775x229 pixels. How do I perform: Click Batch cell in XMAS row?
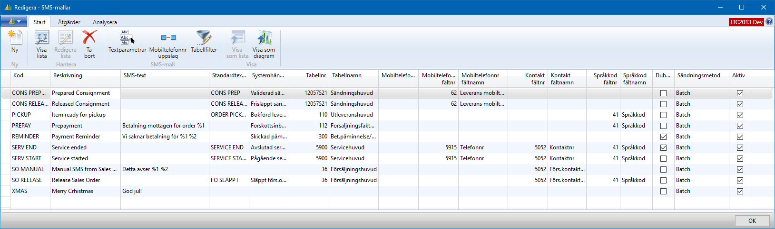coord(701,191)
